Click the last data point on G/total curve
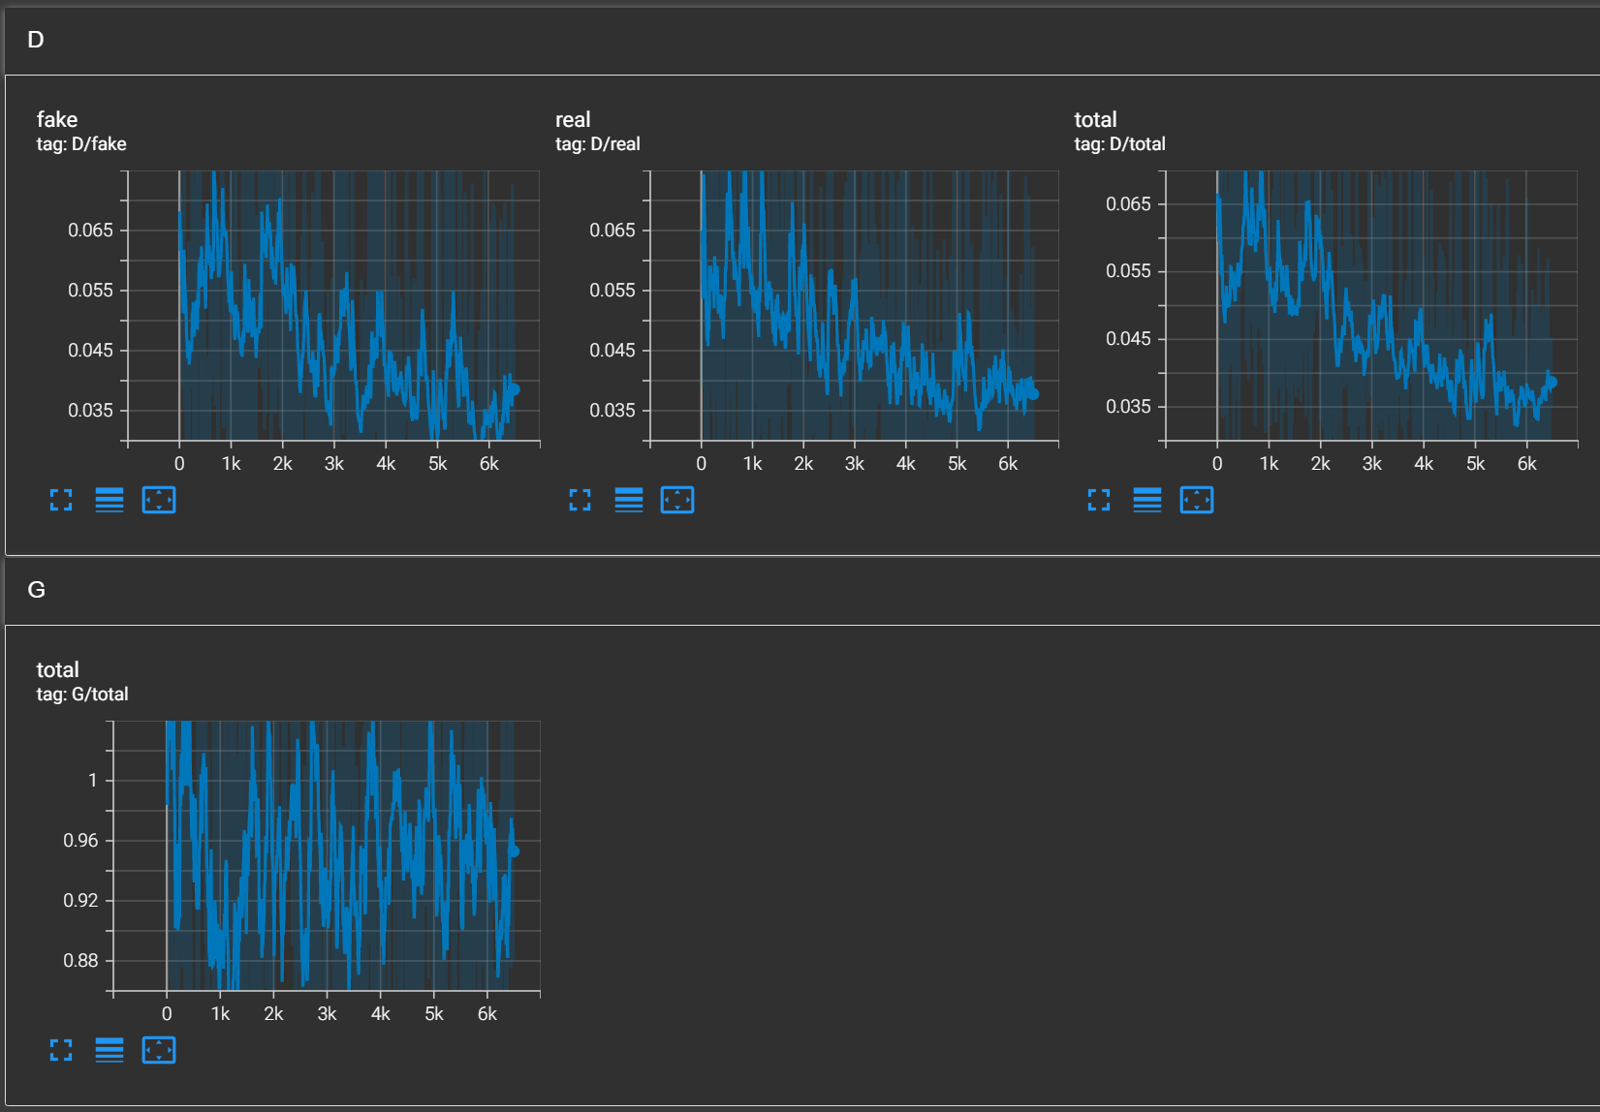1600x1112 pixels. click(x=514, y=851)
